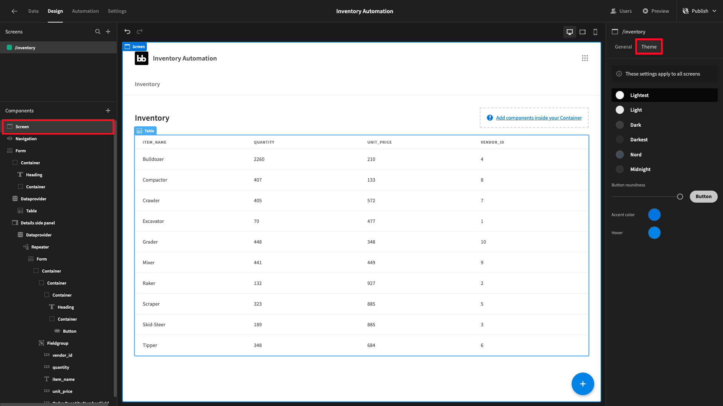Click the Preview play button
Screen dimensions: 723x406
[656, 11]
